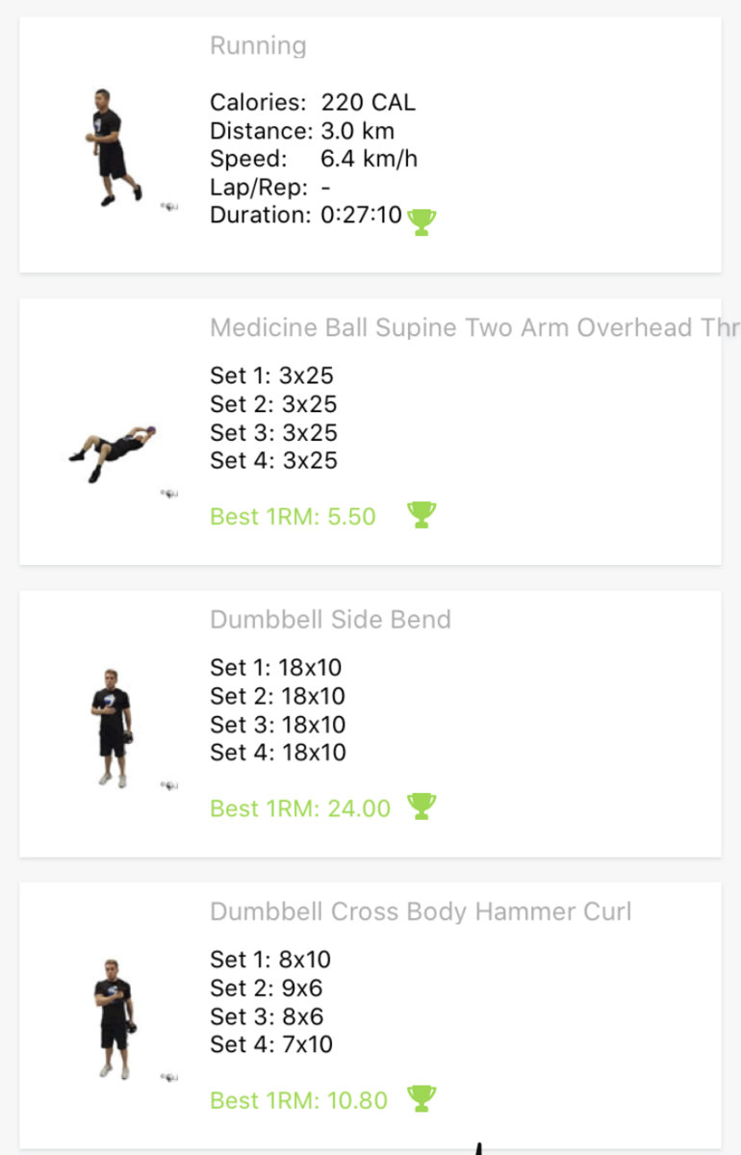Screen dimensions: 741x1155
Task: Open the Cross Body Hammer Curl image
Action: [x=114, y=1018]
